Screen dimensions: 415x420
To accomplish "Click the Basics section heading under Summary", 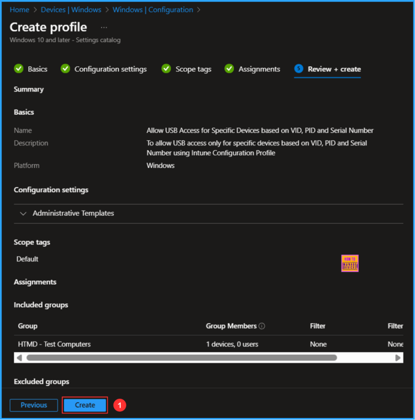I will click(x=24, y=112).
